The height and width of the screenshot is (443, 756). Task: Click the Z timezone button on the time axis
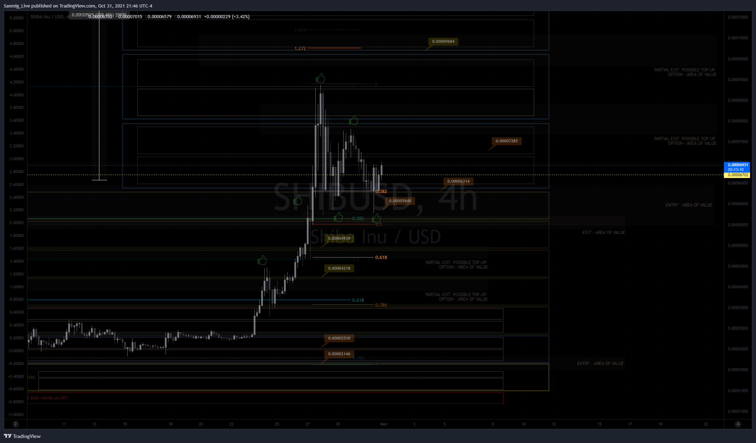(x=15, y=424)
